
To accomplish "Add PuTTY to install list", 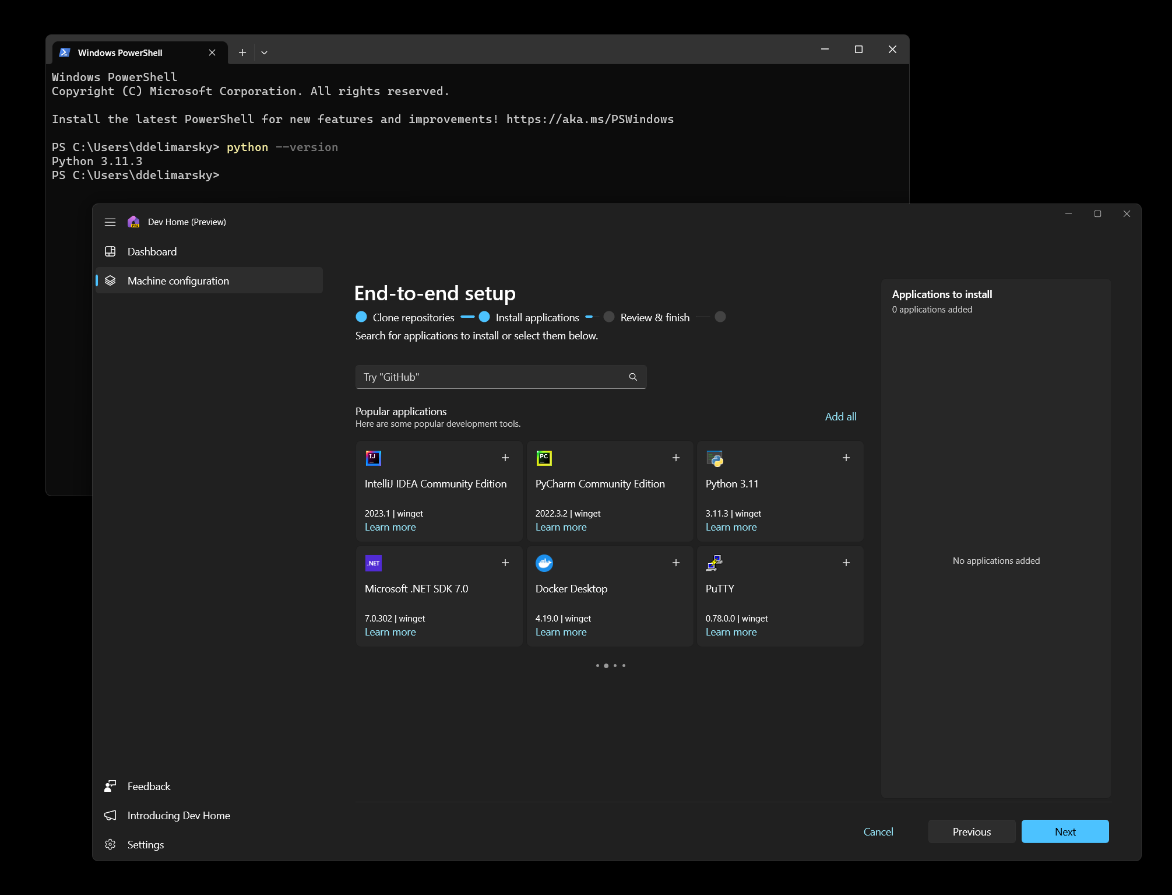I will point(846,563).
